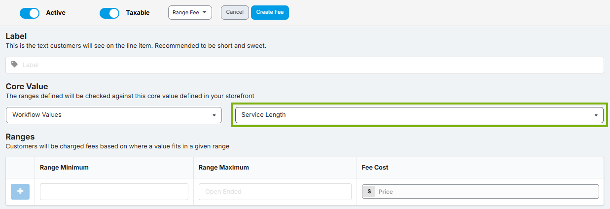Click the Range Fee dropdown caret
Viewport: 610px width, 209px height.
tap(205, 12)
